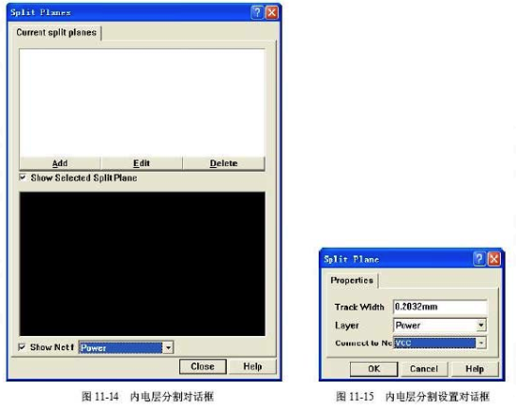This screenshot has height=411, width=516.
Task: Click the Edit split plane button
Action: coord(142,163)
